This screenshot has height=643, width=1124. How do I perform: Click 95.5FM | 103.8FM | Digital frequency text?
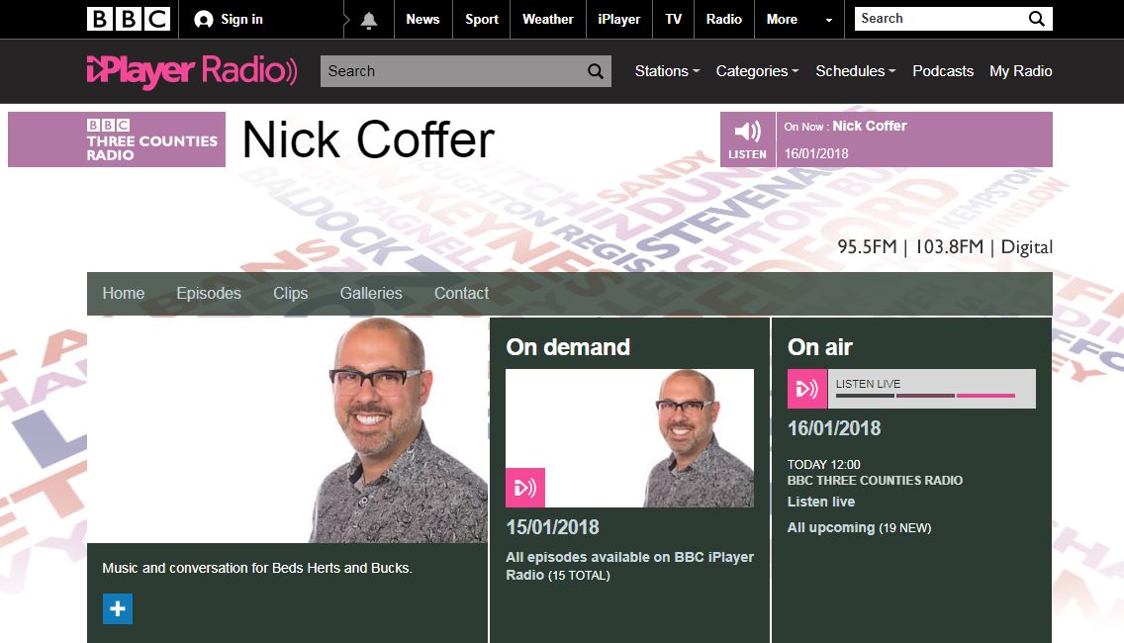[x=945, y=247]
